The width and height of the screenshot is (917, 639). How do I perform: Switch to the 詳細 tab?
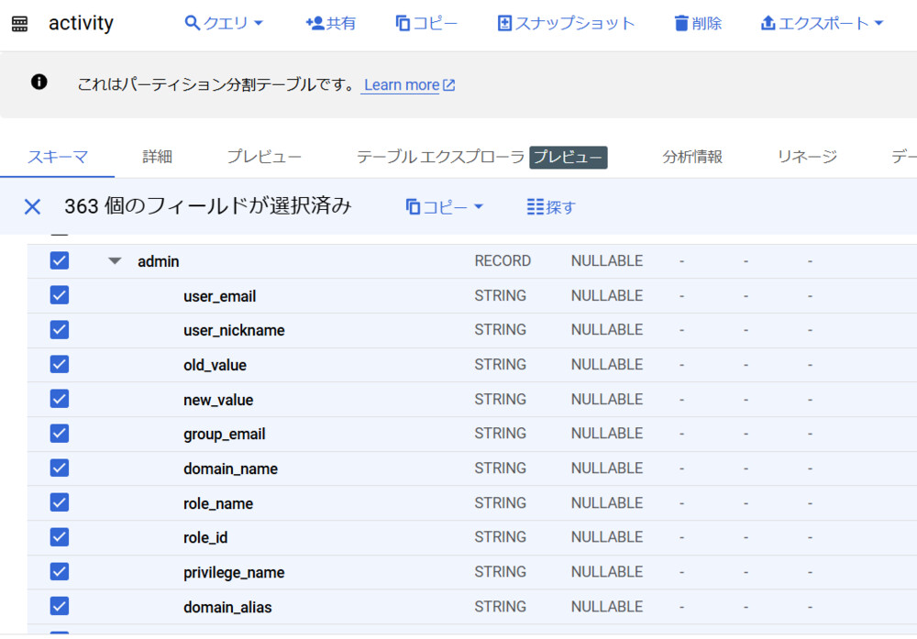pyautogui.click(x=157, y=157)
